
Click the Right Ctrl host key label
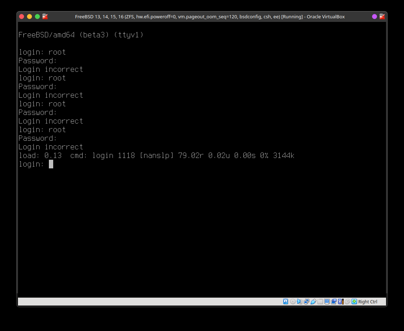pos(368,302)
